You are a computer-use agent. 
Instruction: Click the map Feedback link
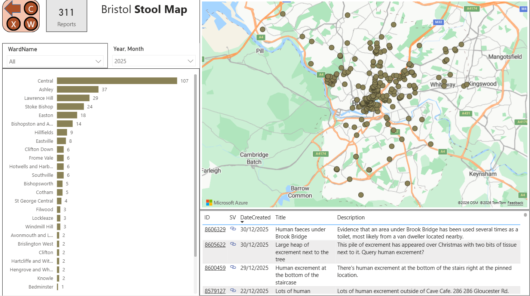pos(515,203)
